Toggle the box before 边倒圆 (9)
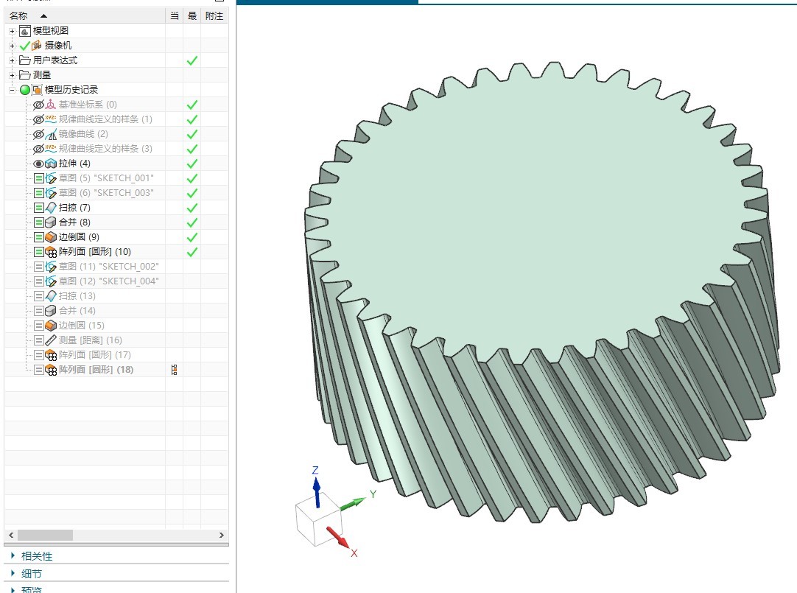The image size is (797, 593). click(38, 237)
